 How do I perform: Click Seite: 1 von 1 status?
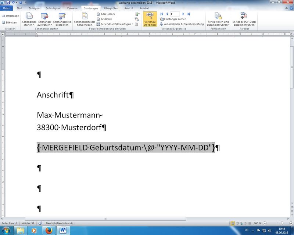coord(10,223)
